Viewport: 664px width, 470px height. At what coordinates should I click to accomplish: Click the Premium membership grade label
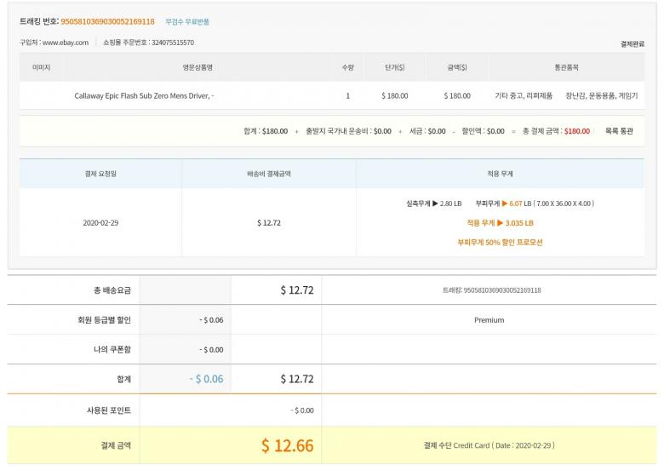click(x=489, y=320)
